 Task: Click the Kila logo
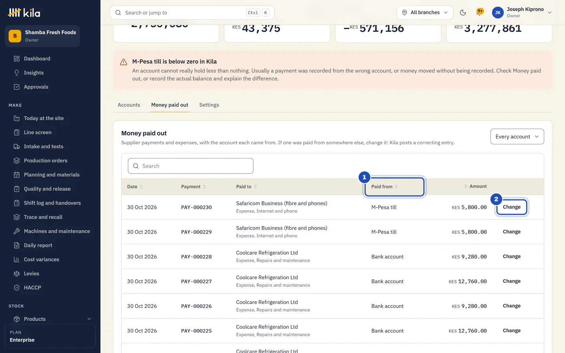click(x=24, y=13)
